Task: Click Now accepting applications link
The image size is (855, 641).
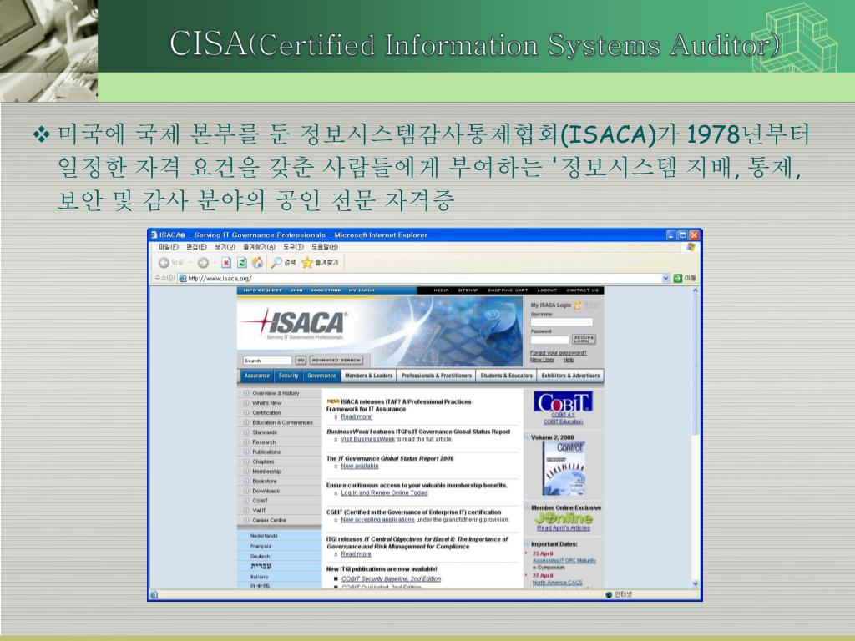Action: point(377,520)
